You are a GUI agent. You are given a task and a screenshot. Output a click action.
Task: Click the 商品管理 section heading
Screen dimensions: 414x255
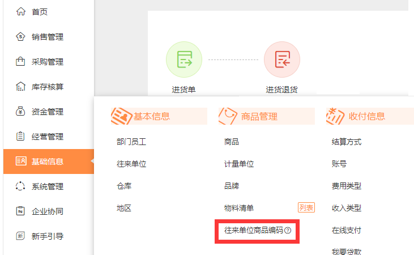[x=259, y=116]
